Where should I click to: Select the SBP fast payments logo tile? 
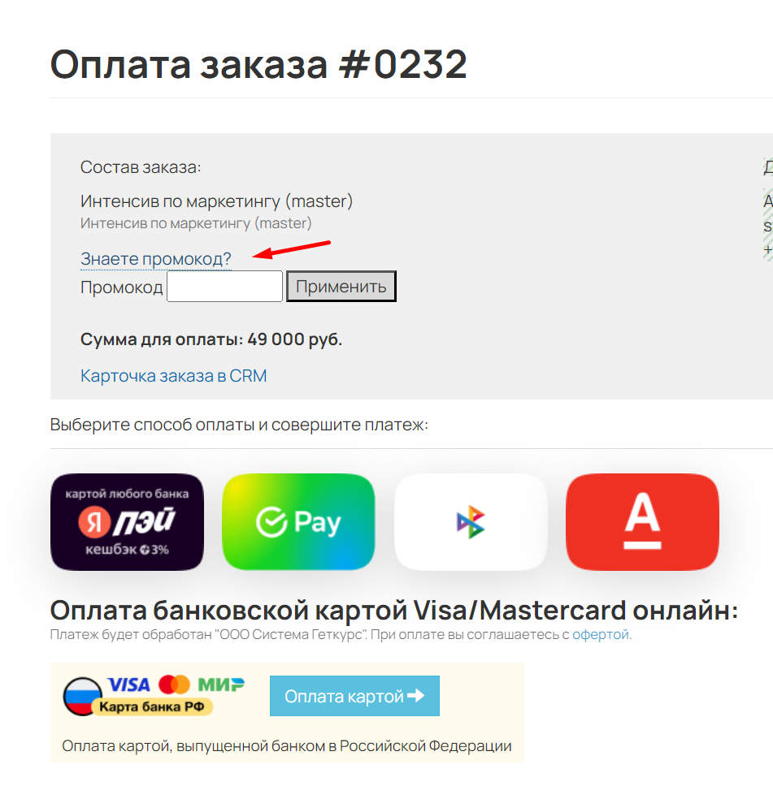coord(471,522)
